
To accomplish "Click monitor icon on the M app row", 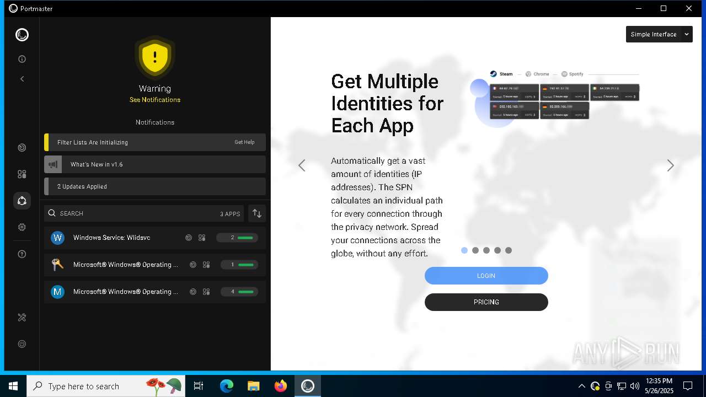I will tap(193, 292).
